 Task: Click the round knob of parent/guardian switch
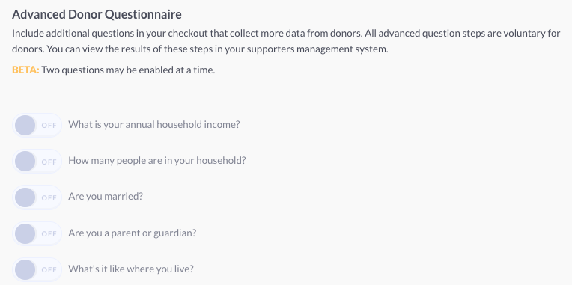[x=25, y=233]
